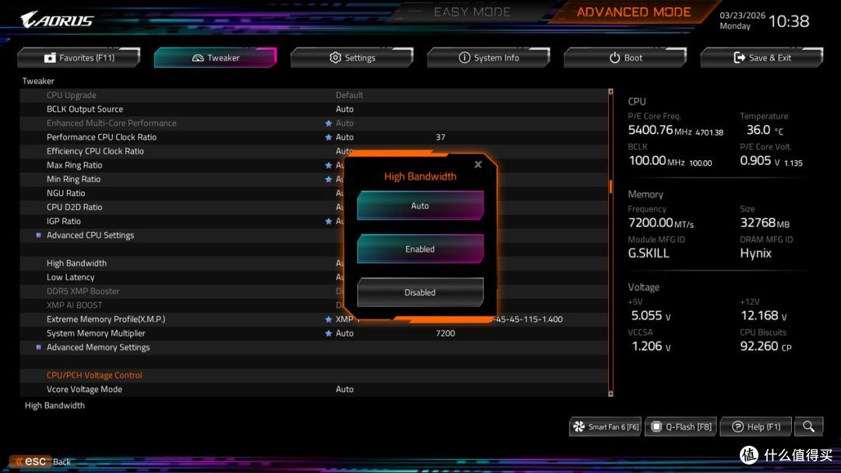Click the star icon beside Max Ring Ratio
The height and width of the screenshot is (473, 841).
point(329,165)
